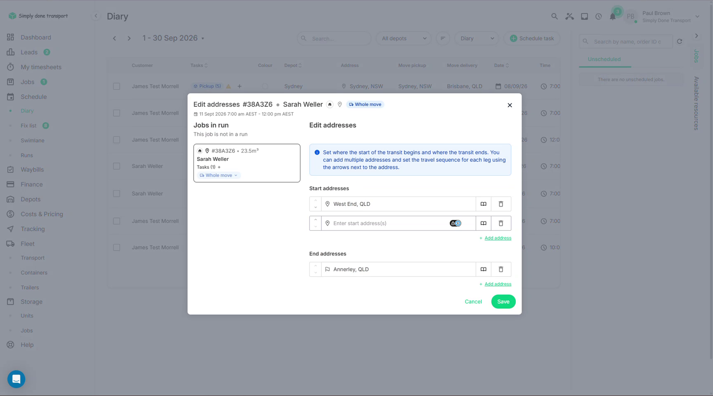Expand the Whole move dropdown in the job card

219,175
